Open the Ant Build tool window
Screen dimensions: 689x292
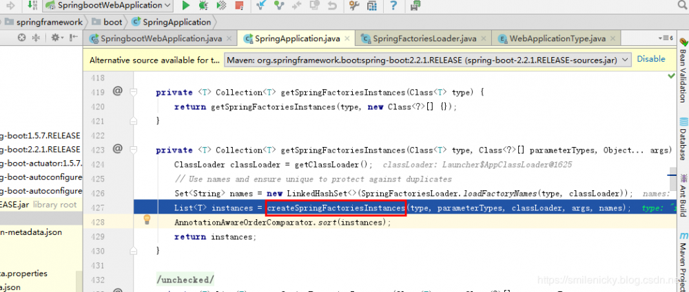[x=683, y=196]
